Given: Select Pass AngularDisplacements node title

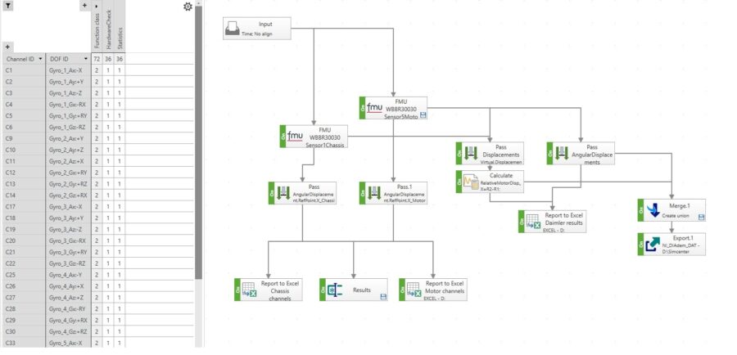Looking at the screenshot, I should 591,155.
